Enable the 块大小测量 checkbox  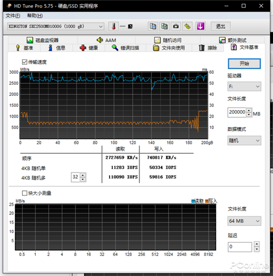[25, 193]
